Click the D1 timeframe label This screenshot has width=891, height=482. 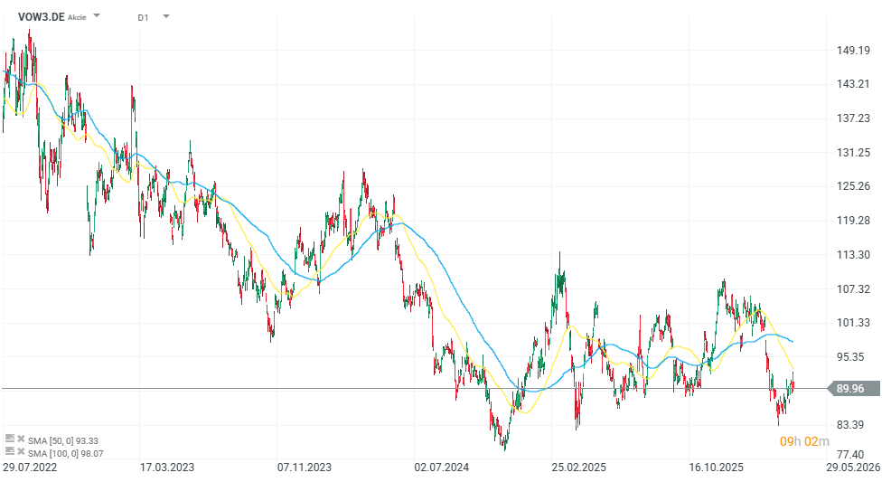click(x=143, y=17)
